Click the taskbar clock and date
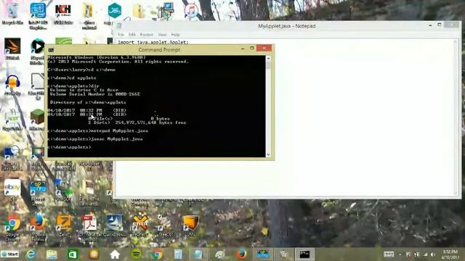 450,254
